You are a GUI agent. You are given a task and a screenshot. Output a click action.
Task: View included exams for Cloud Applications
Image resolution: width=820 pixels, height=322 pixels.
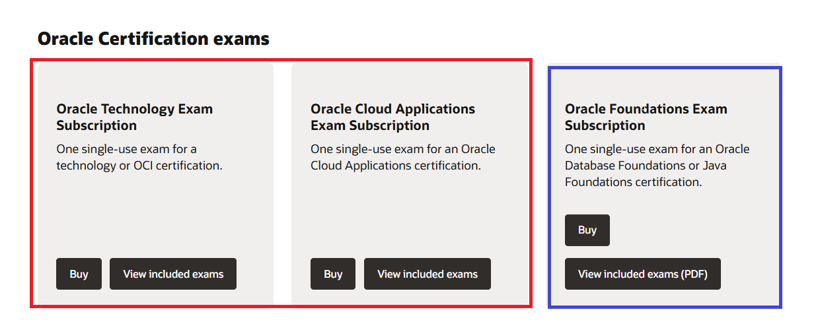[x=428, y=274]
